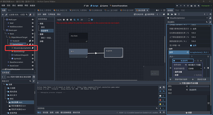Toggle visibility of ObjectMountTarget node
The height and width of the screenshot is (115, 213).
pos(33,37)
